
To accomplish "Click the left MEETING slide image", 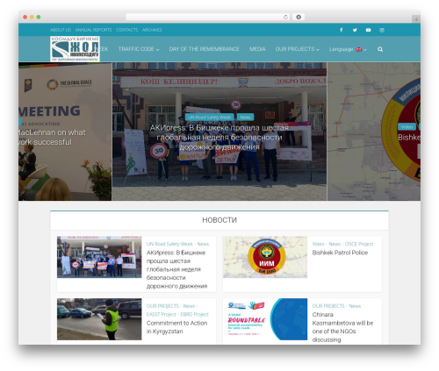I will point(65,132).
